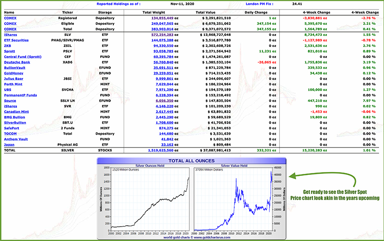Click SilverBullion weight 1,708,600 oz
Screen dimensions: 384x241
click(165, 123)
